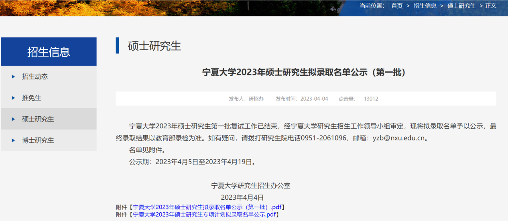Viewport: 508px width, 221px height.
Task: Click the 公示期 date range line
Action: click(x=193, y=162)
